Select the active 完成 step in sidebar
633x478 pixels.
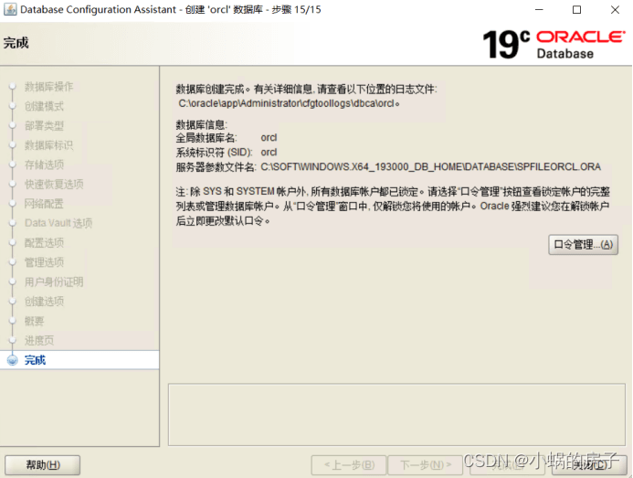tap(79, 359)
